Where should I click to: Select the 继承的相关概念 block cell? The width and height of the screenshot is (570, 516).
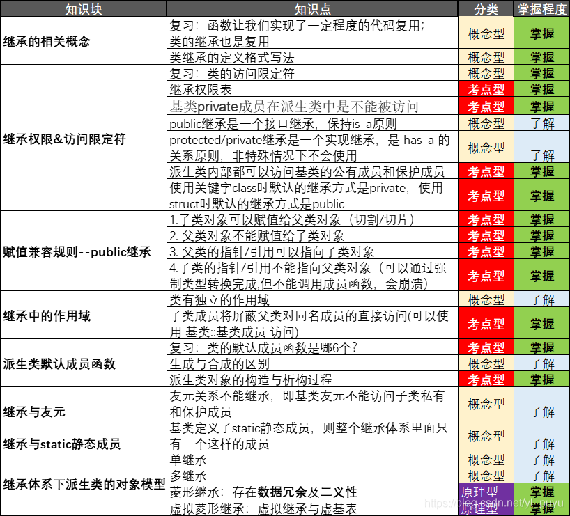click(83, 40)
